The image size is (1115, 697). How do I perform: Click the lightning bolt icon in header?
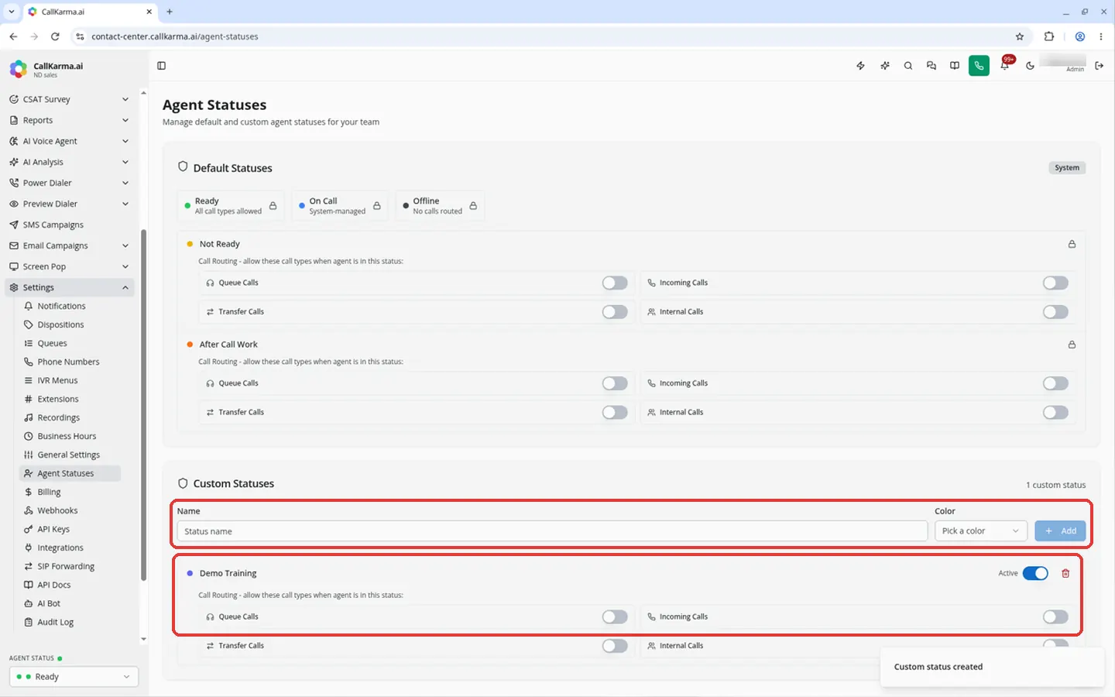pyautogui.click(x=860, y=66)
